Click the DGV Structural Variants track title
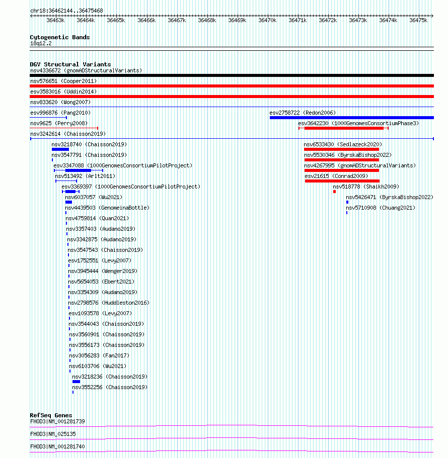Viewport: 448px width, 458px height. pos(70,64)
